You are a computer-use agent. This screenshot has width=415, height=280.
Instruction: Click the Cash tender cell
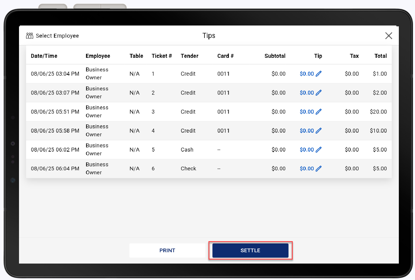(x=187, y=150)
